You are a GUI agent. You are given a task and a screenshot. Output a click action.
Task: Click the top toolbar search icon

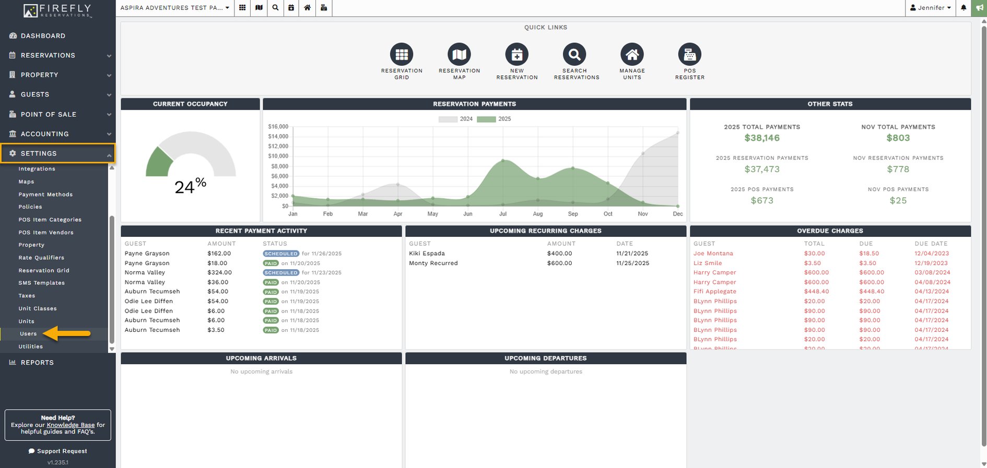(x=275, y=8)
